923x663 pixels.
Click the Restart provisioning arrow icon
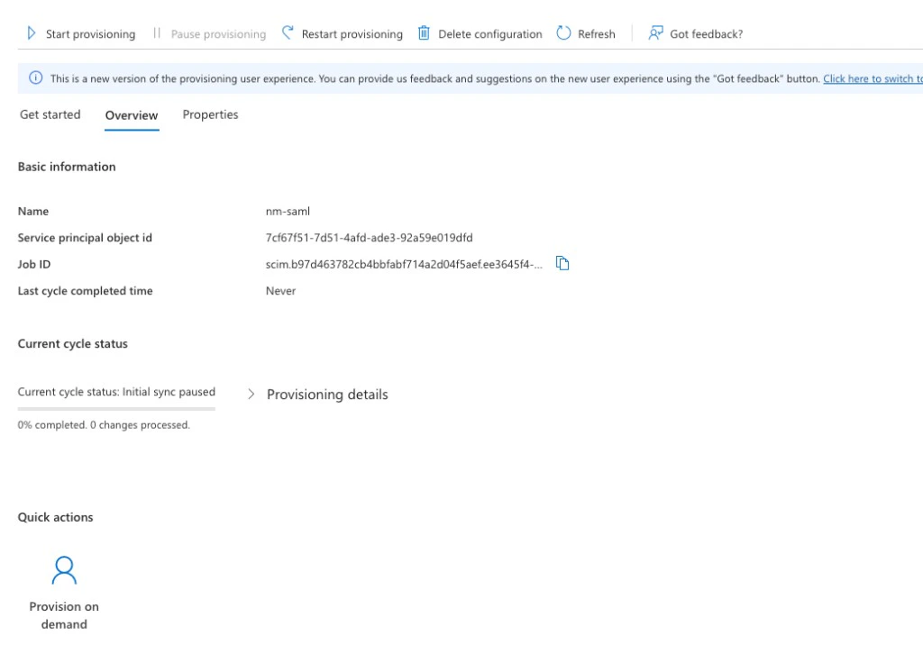click(288, 33)
